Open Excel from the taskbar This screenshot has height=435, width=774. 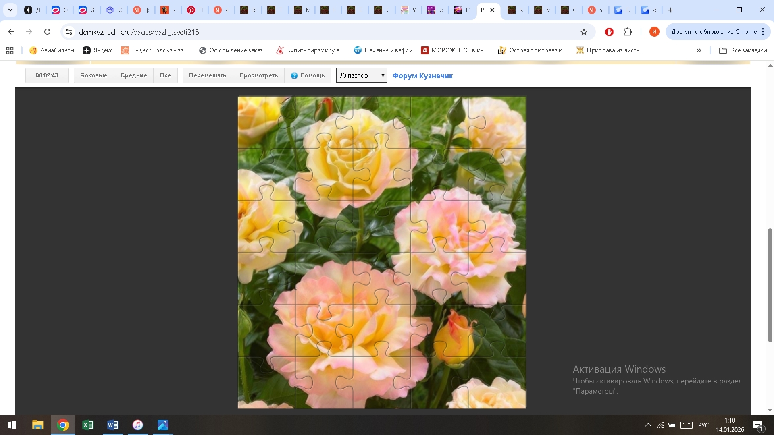(87, 425)
